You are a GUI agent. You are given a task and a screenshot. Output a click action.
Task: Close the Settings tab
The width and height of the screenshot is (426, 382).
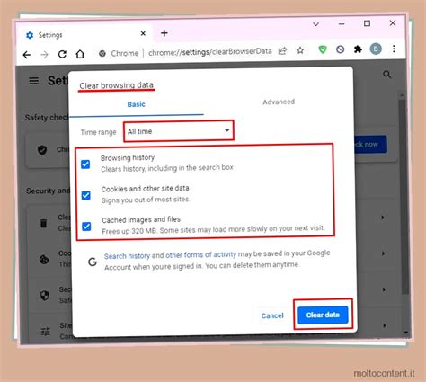click(143, 33)
